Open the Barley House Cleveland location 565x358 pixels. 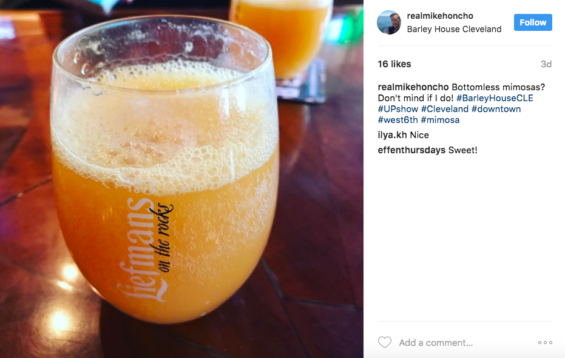coord(454,29)
